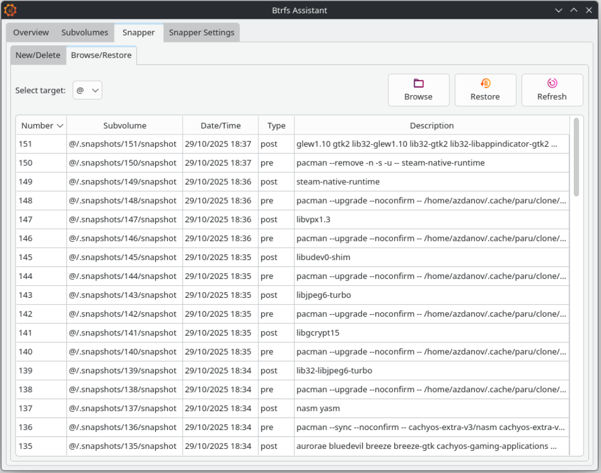Click the Restore snapshot icon

485,84
